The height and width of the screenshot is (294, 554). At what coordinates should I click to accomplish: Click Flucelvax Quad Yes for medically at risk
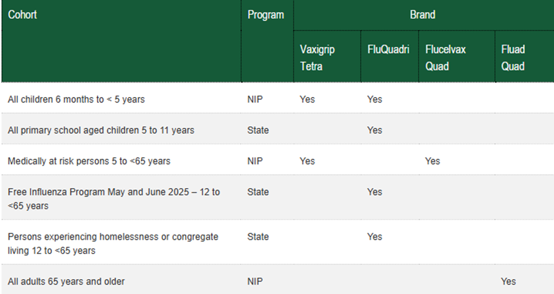[x=433, y=161]
